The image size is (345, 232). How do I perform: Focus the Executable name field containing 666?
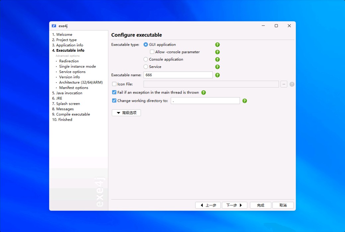pos(178,75)
